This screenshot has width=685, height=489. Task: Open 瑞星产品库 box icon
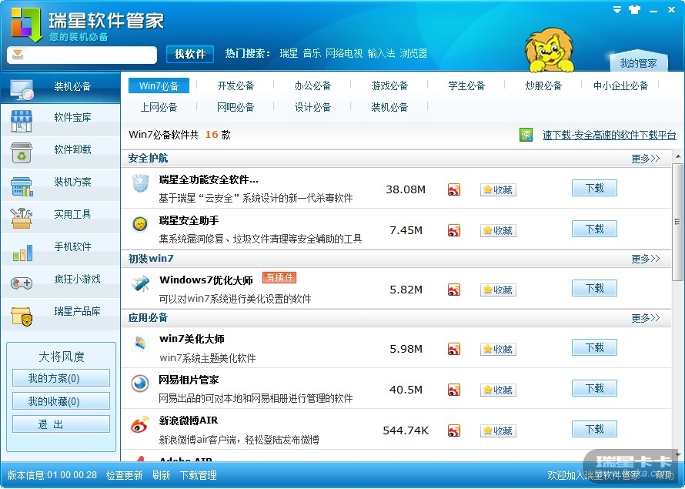22,317
